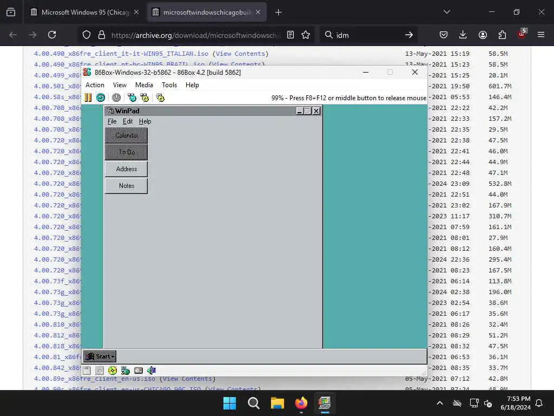The width and height of the screenshot is (554, 416).
Task: Click the ACPI shutdown power icon
Action: point(116,97)
